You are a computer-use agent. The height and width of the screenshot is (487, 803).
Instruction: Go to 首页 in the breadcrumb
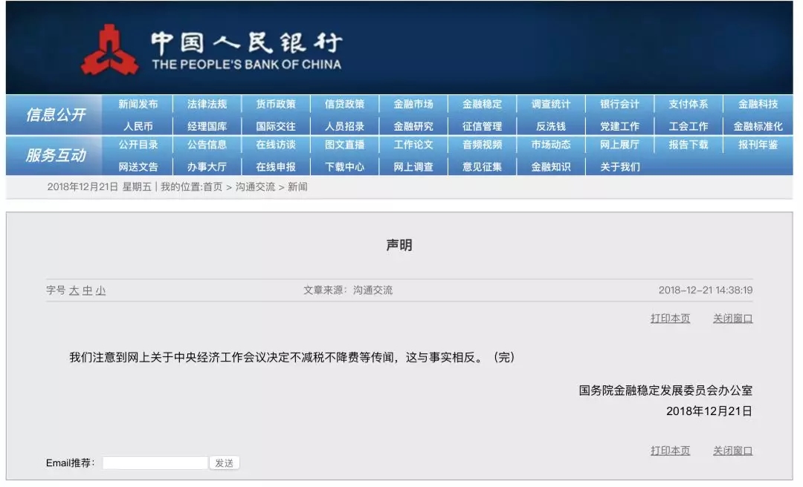point(213,187)
